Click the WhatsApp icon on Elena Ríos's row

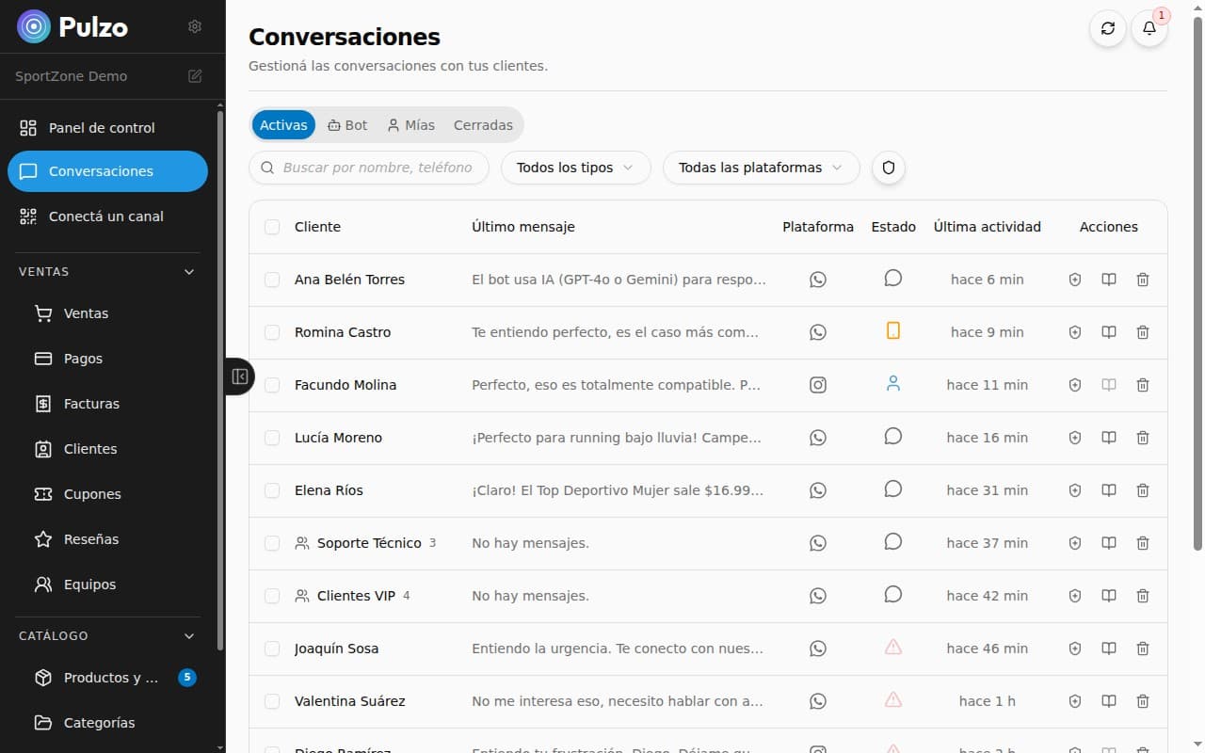coord(817,489)
